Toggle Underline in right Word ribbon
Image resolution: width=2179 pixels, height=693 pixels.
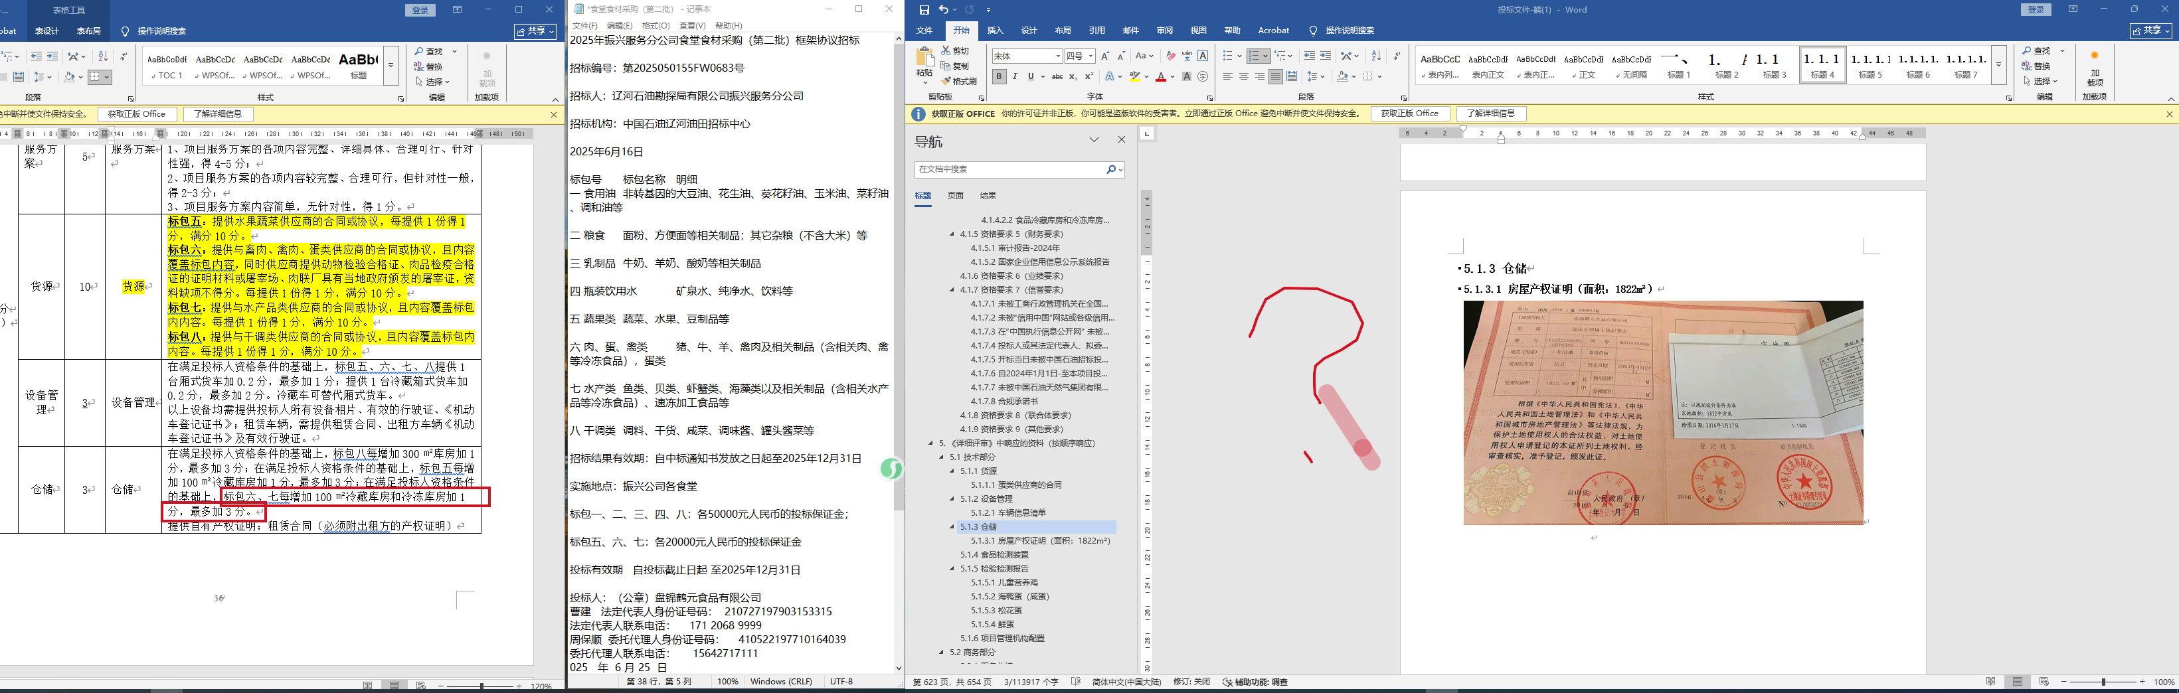(1030, 77)
